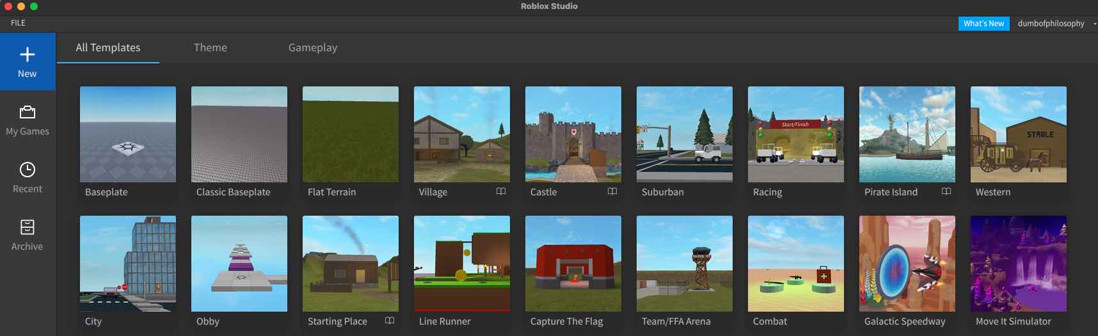The width and height of the screenshot is (1098, 336).
Task: Select the Suburban template thumbnail
Action: click(685, 134)
